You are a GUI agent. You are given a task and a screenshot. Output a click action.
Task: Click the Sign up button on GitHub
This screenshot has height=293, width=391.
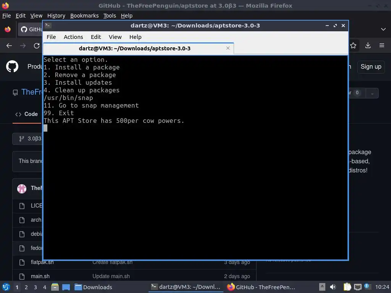click(371, 67)
